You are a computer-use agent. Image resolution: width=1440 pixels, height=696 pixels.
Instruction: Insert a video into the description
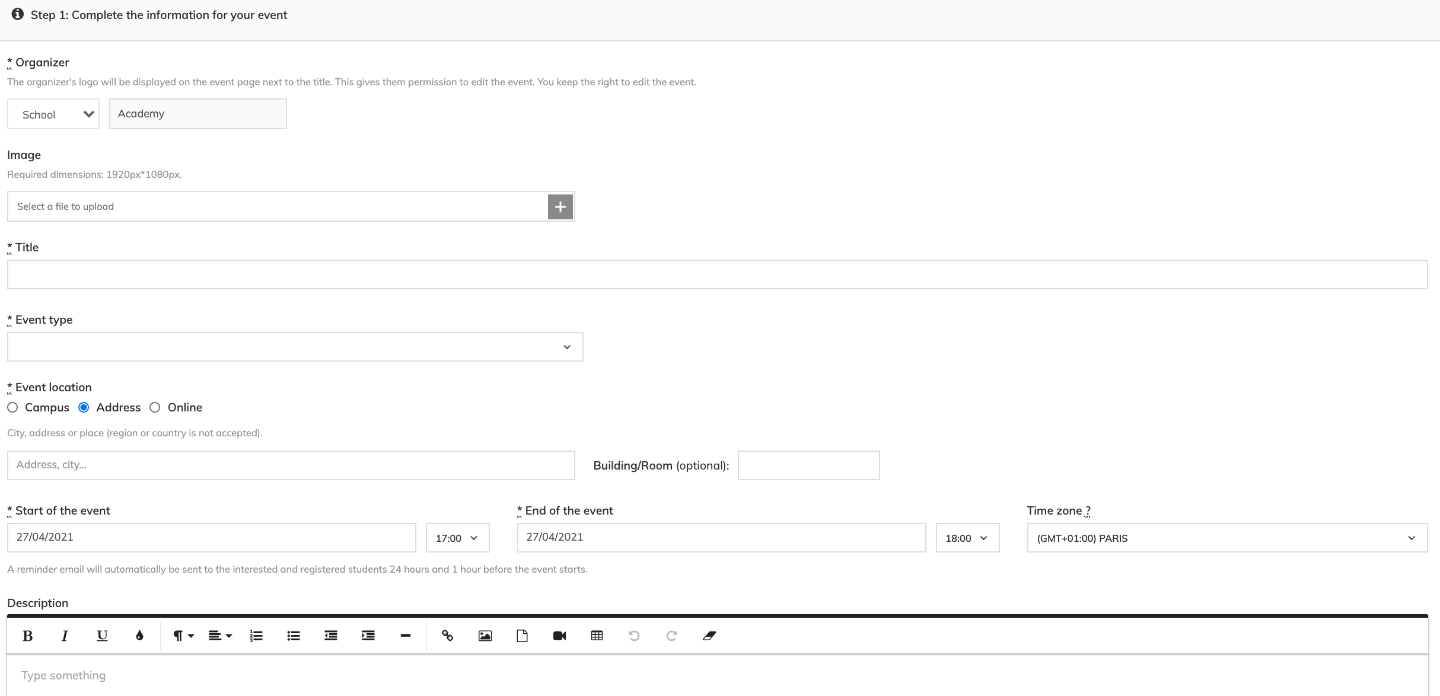pos(560,636)
